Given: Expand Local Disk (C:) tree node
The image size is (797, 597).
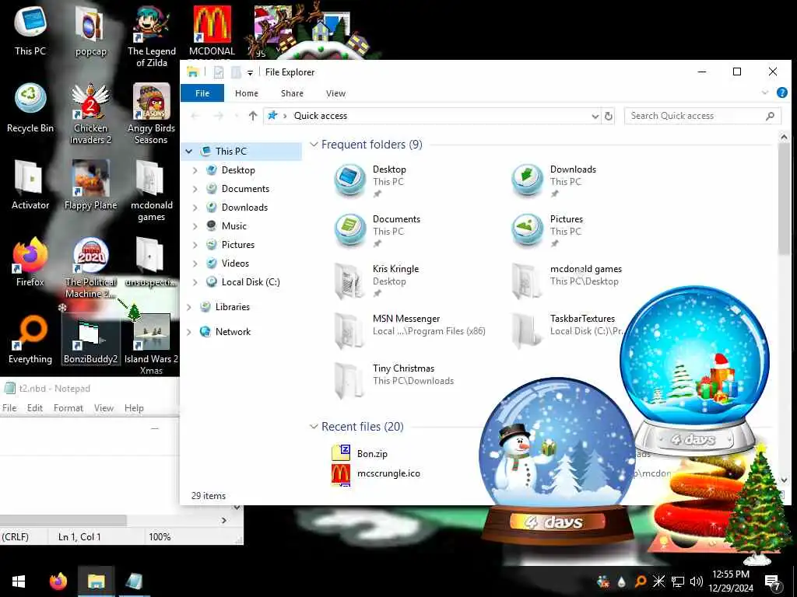Looking at the screenshot, I should pos(195,282).
